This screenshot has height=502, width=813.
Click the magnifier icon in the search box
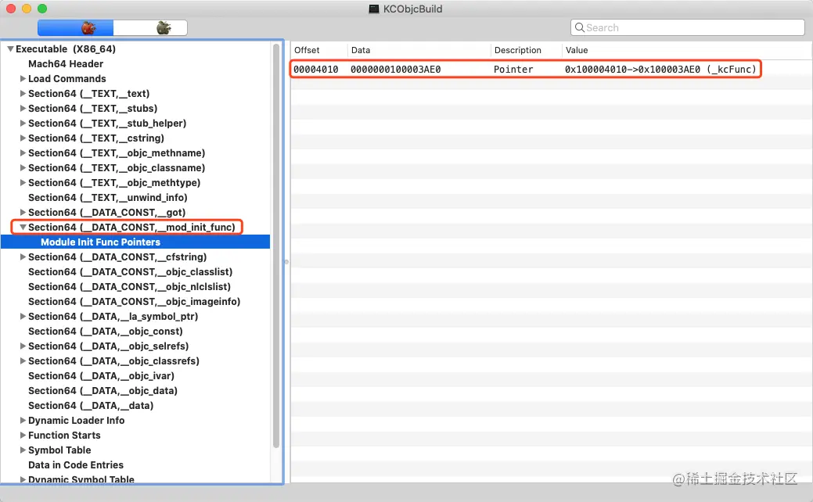tap(580, 27)
